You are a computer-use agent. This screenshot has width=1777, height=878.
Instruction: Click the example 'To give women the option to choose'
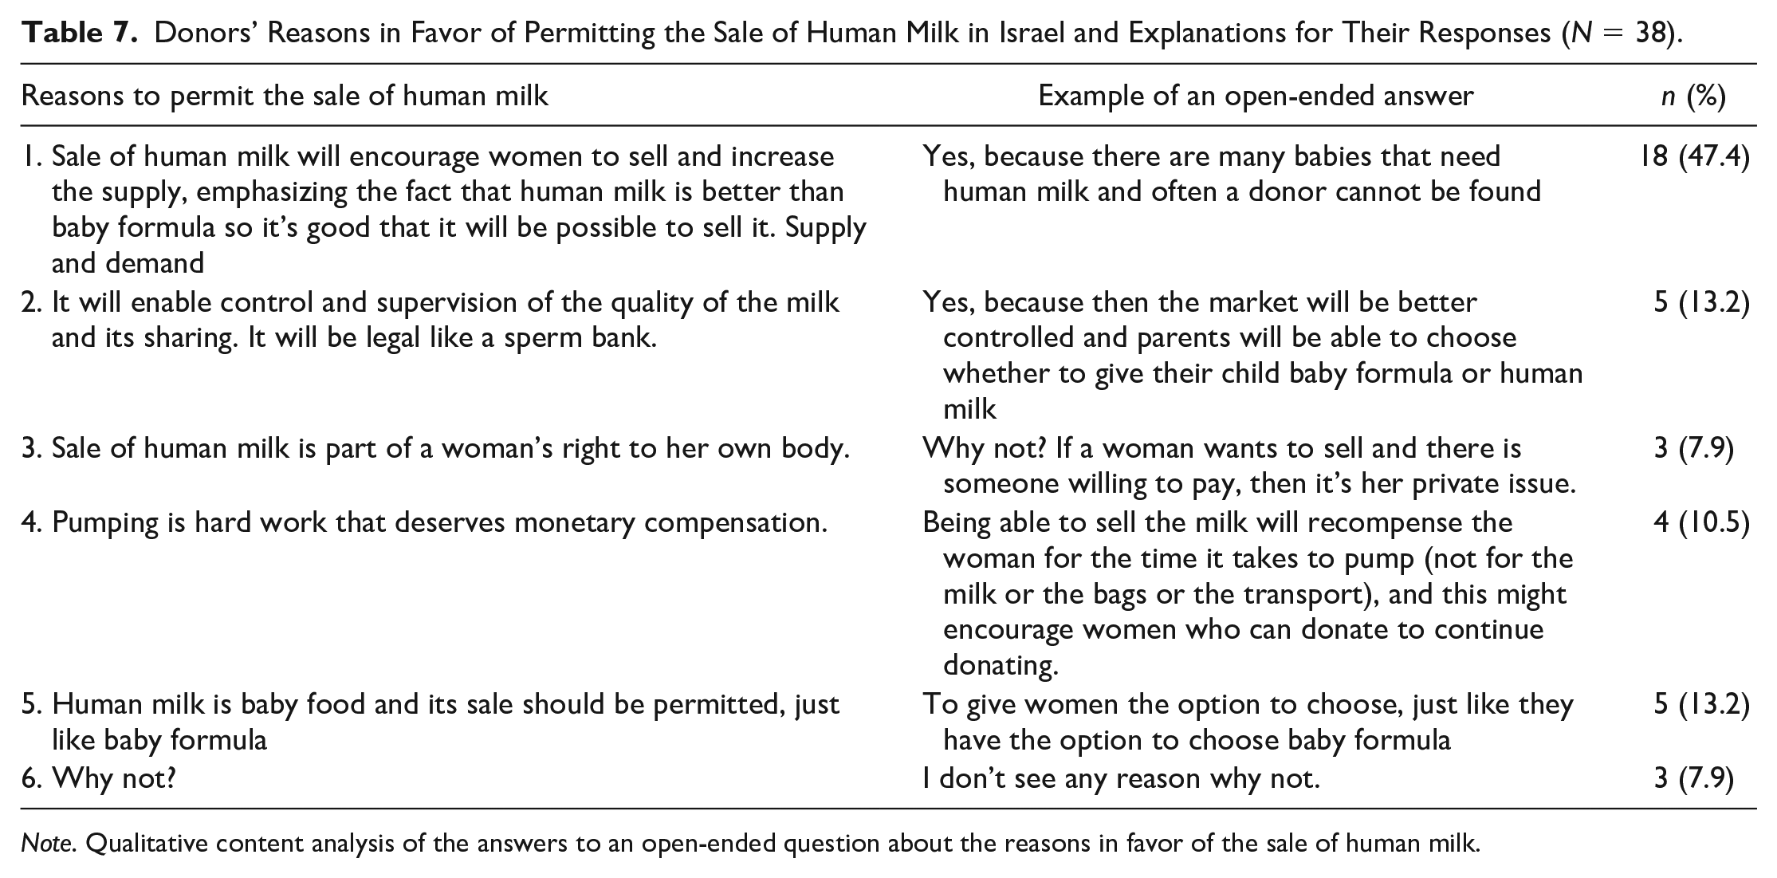[x=1248, y=722]
